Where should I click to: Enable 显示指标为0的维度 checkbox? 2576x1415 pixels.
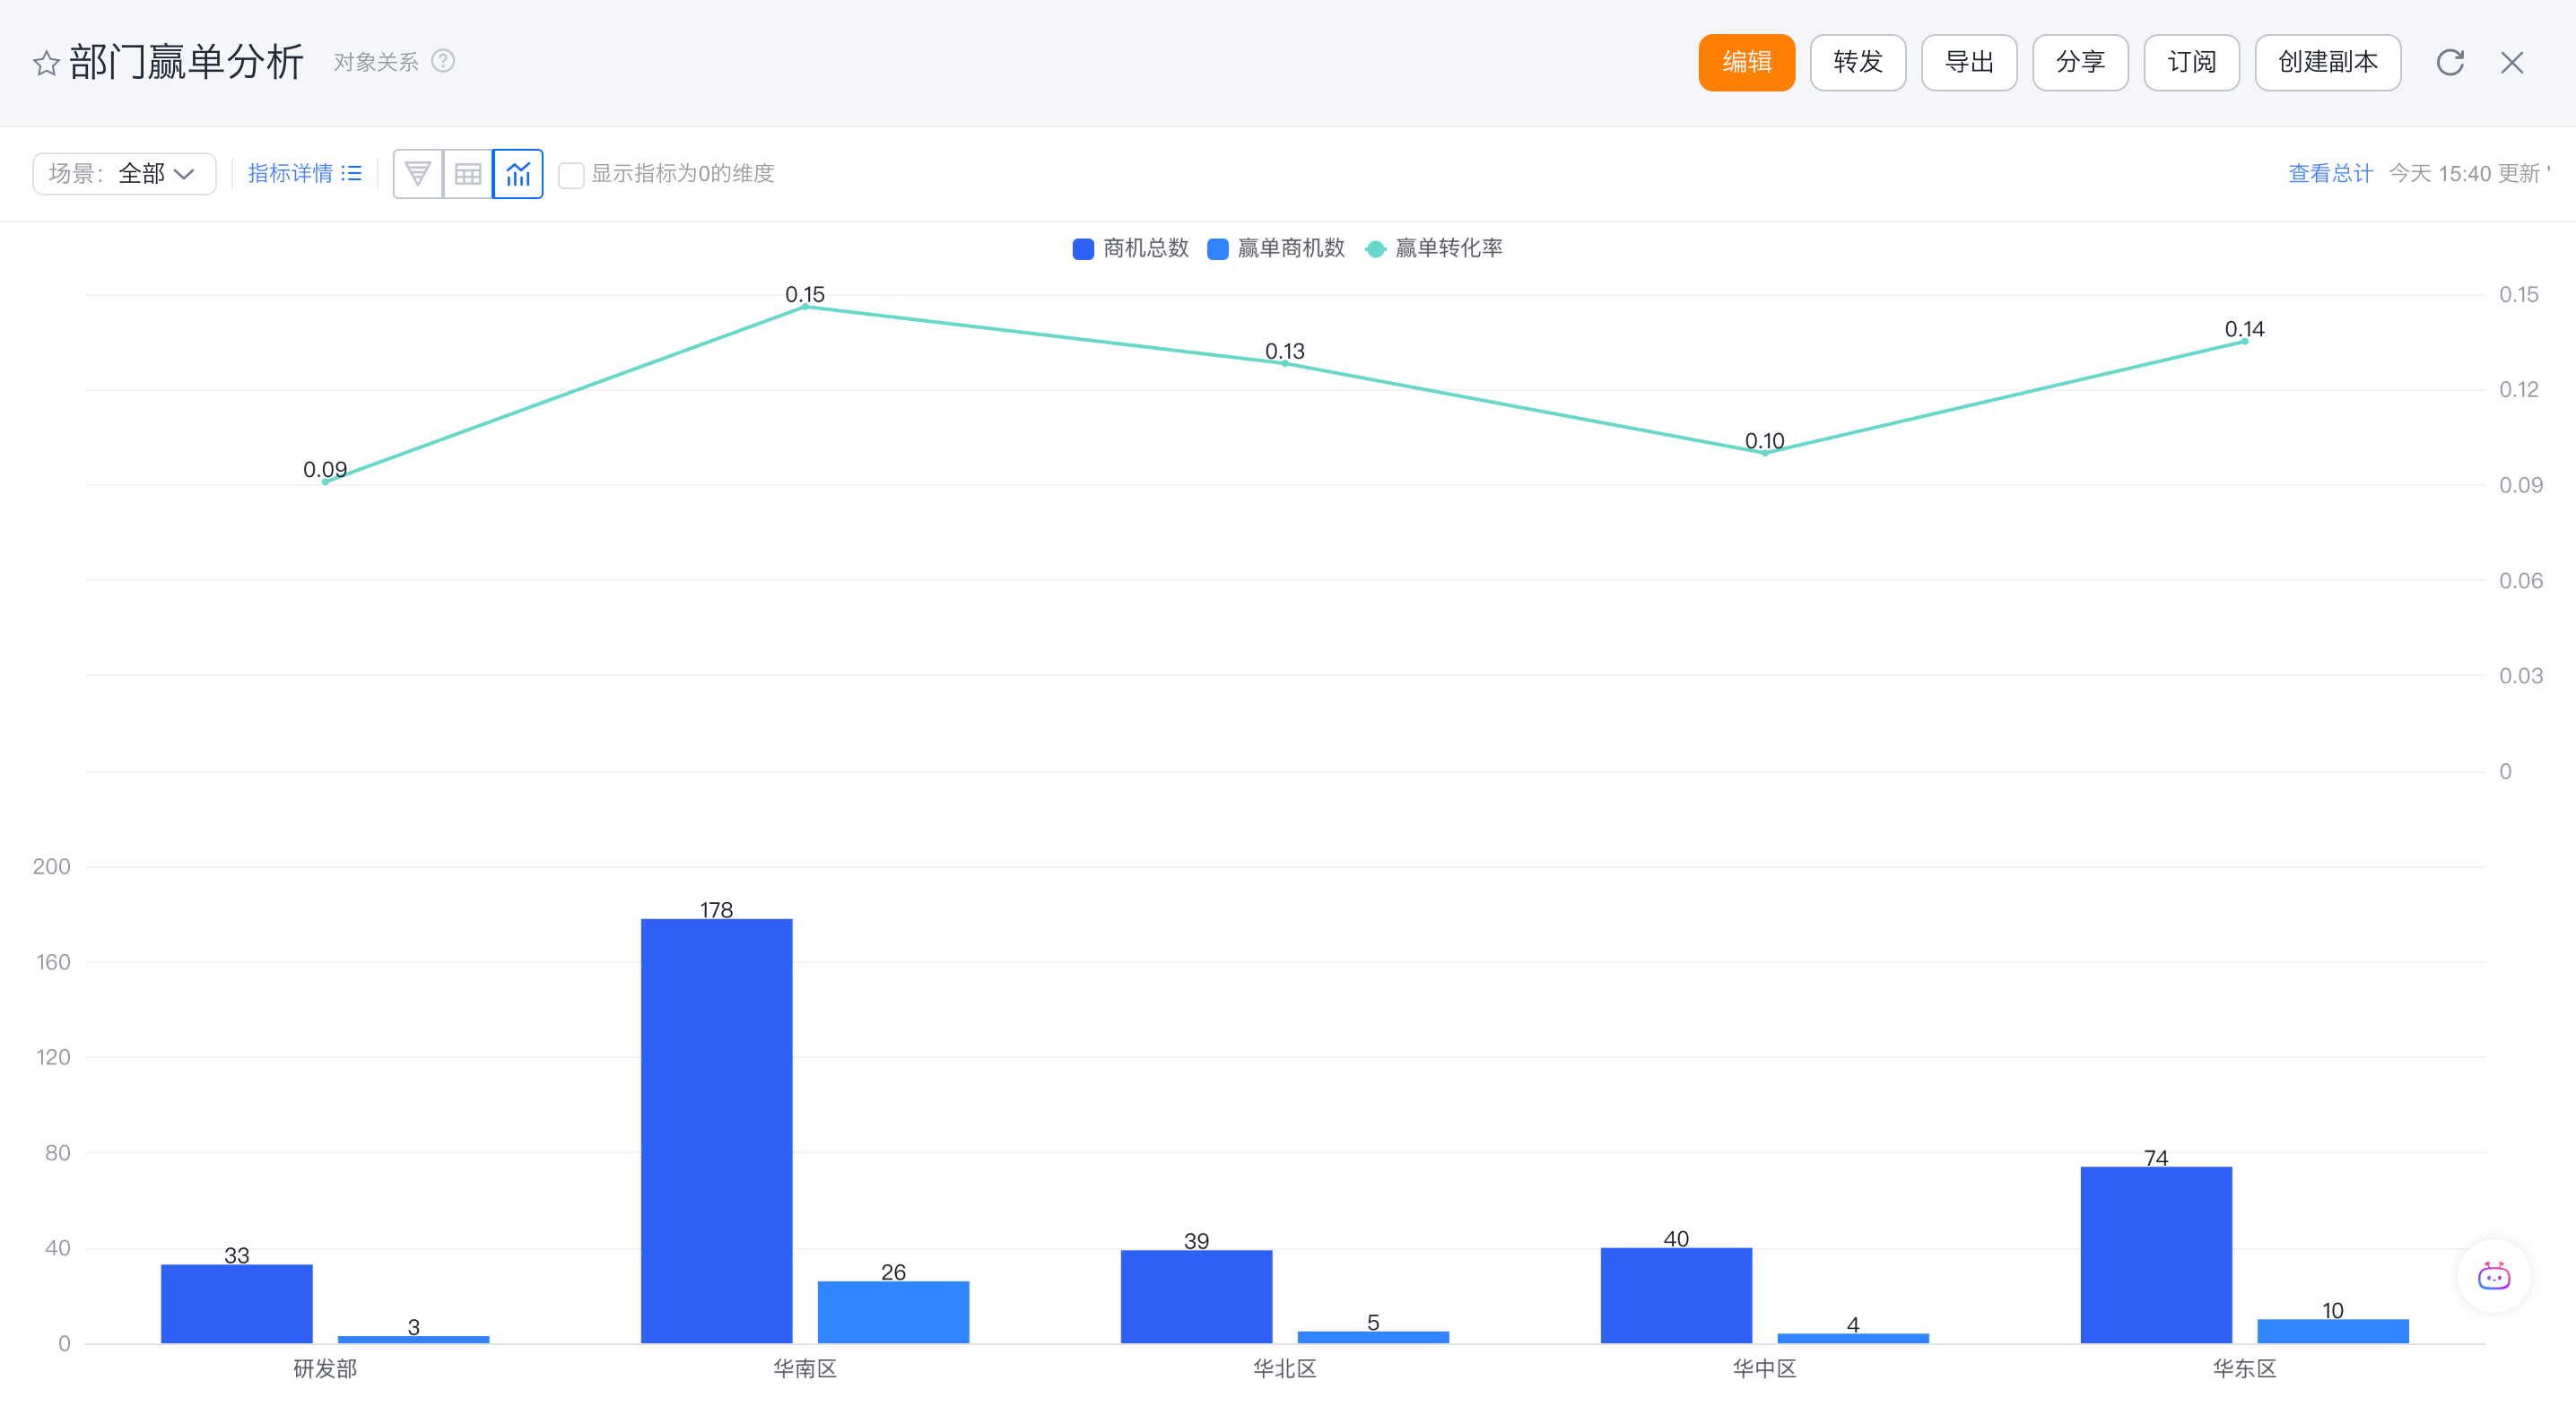click(x=571, y=175)
